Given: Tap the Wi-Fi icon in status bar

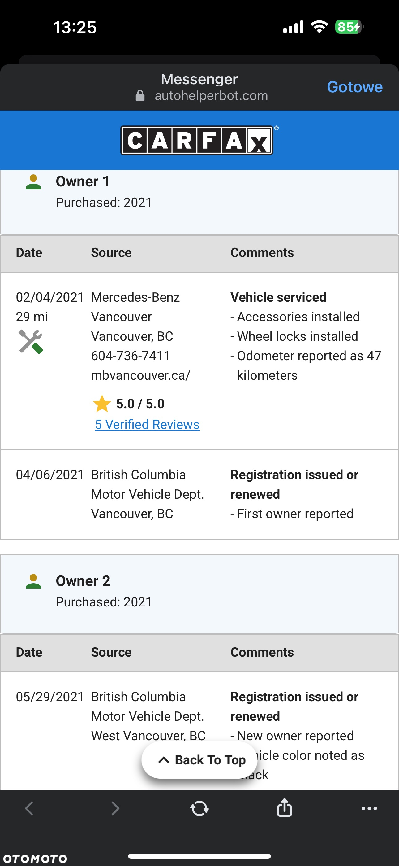Looking at the screenshot, I should [x=320, y=27].
